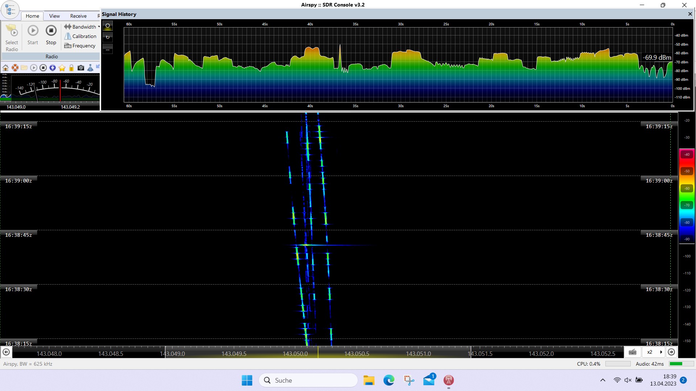
Task: Open Microsoft Edge from the taskbar
Action: (x=389, y=381)
